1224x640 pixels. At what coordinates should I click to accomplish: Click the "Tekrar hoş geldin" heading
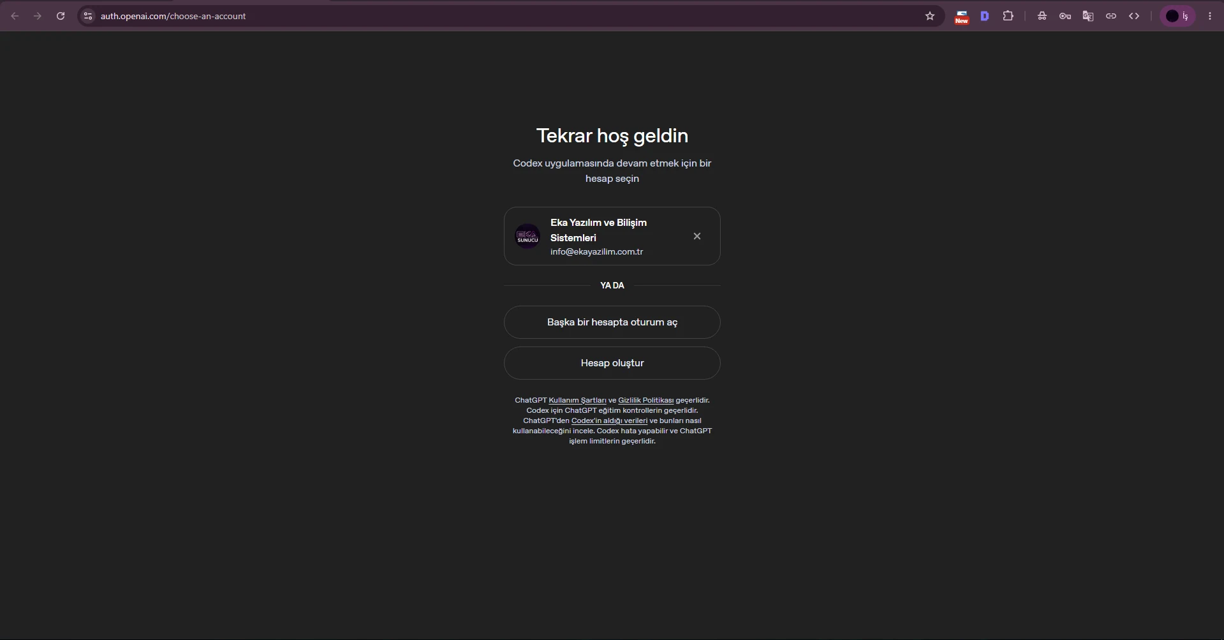pyautogui.click(x=612, y=136)
